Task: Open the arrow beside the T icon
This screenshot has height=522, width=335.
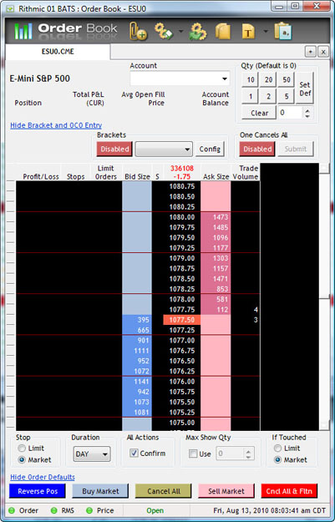Action: (266, 32)
